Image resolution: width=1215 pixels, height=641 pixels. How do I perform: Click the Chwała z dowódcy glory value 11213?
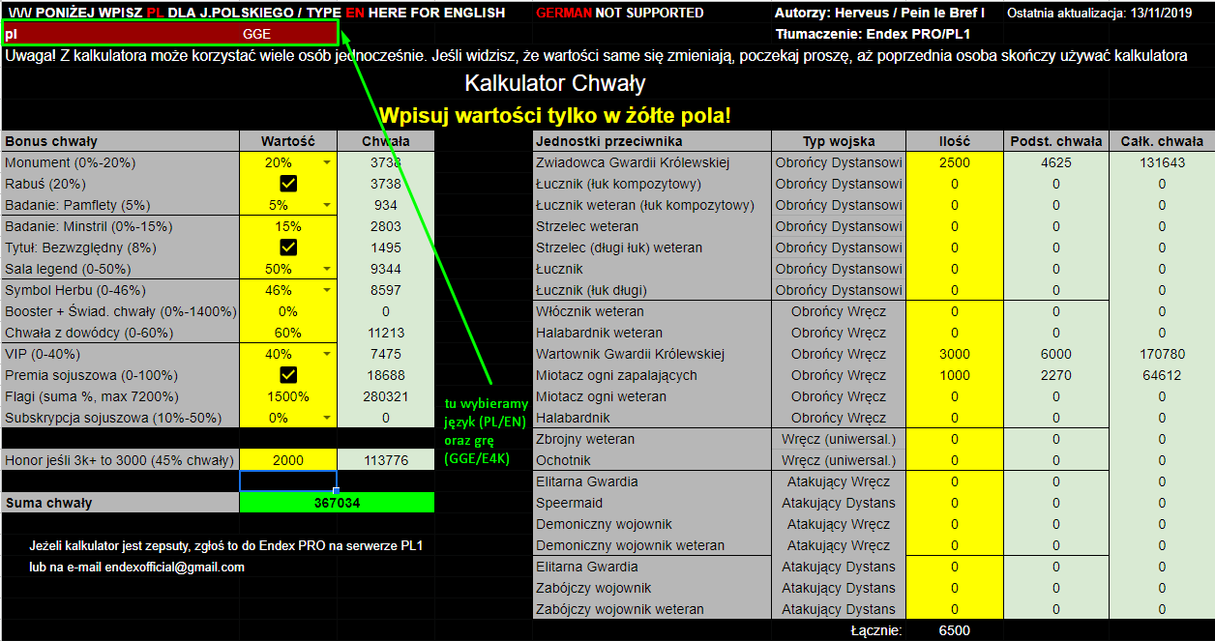386,333
